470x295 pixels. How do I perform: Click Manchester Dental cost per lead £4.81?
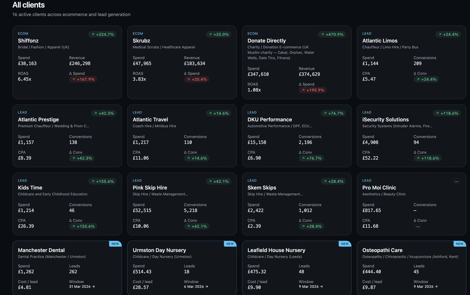coord(25,287)
